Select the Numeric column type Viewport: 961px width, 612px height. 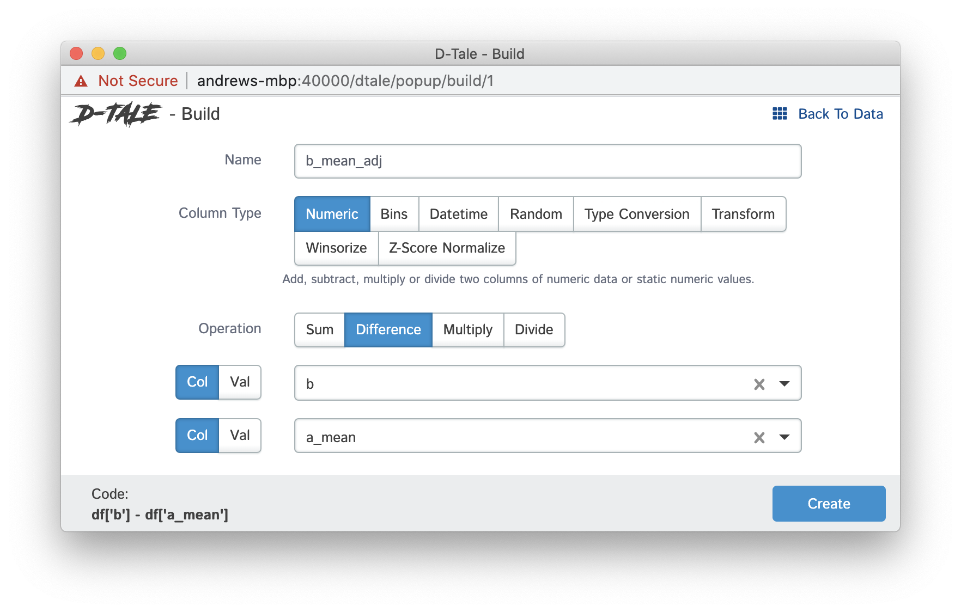click(x=332, y=214)
